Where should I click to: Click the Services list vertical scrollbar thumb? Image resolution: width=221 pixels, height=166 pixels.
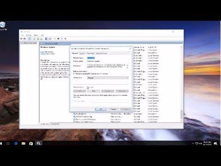(x=181, y=114)
